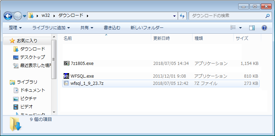
Task: Click the navigation pane scroll up arrow
Action: [x=54, y=37]
